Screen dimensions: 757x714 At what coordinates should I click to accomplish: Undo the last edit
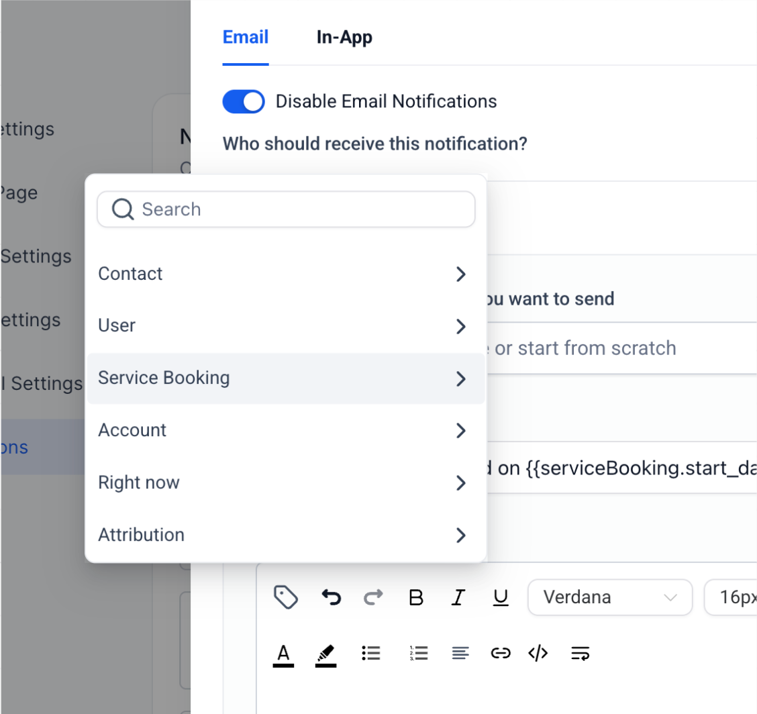coord(332,597)
